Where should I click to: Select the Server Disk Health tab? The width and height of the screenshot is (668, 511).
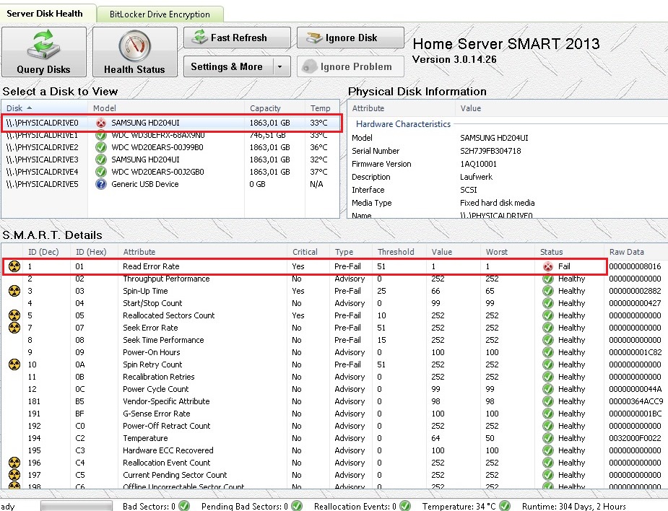click(45, 13)
